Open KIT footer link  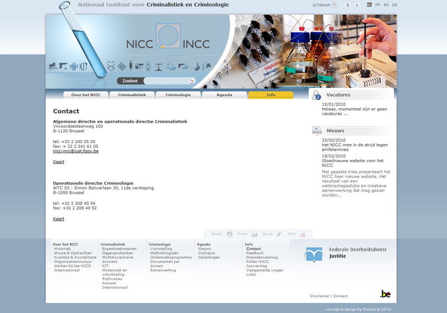pyautogui.click(x=106, y=266)
